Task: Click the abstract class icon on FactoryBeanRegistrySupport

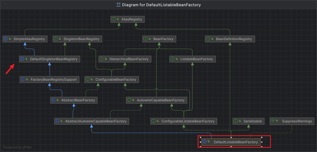Action: 23,80
